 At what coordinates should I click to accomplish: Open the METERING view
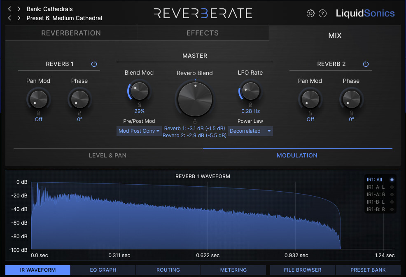(233, 270)
